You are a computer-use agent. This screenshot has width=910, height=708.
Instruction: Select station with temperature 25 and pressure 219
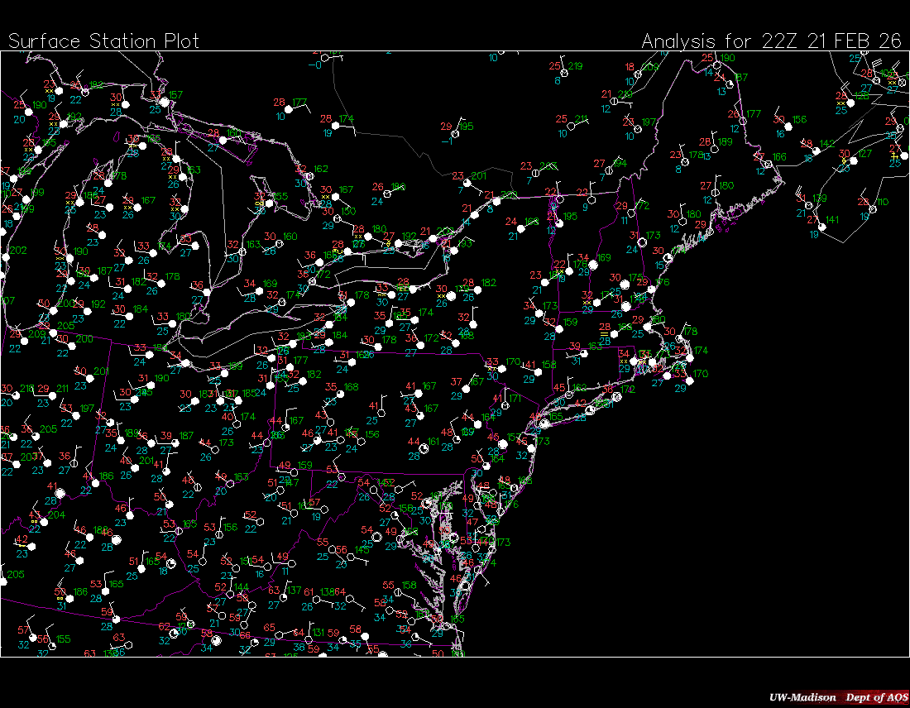pyautogui.click(x=564, y=74)
